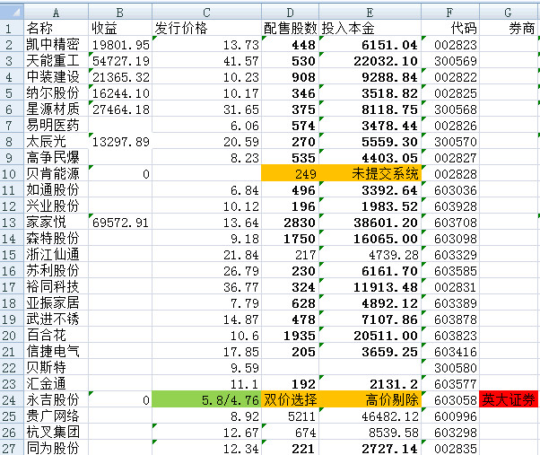Click the 代码 header cell
The image size is (540, 455).
pos(450,28)
